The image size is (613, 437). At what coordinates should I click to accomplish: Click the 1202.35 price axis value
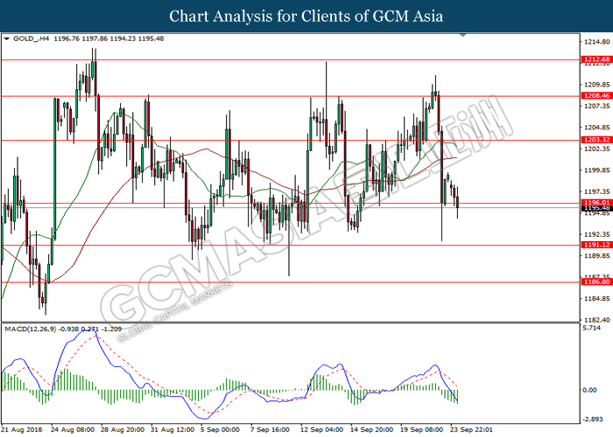[597, 149]
